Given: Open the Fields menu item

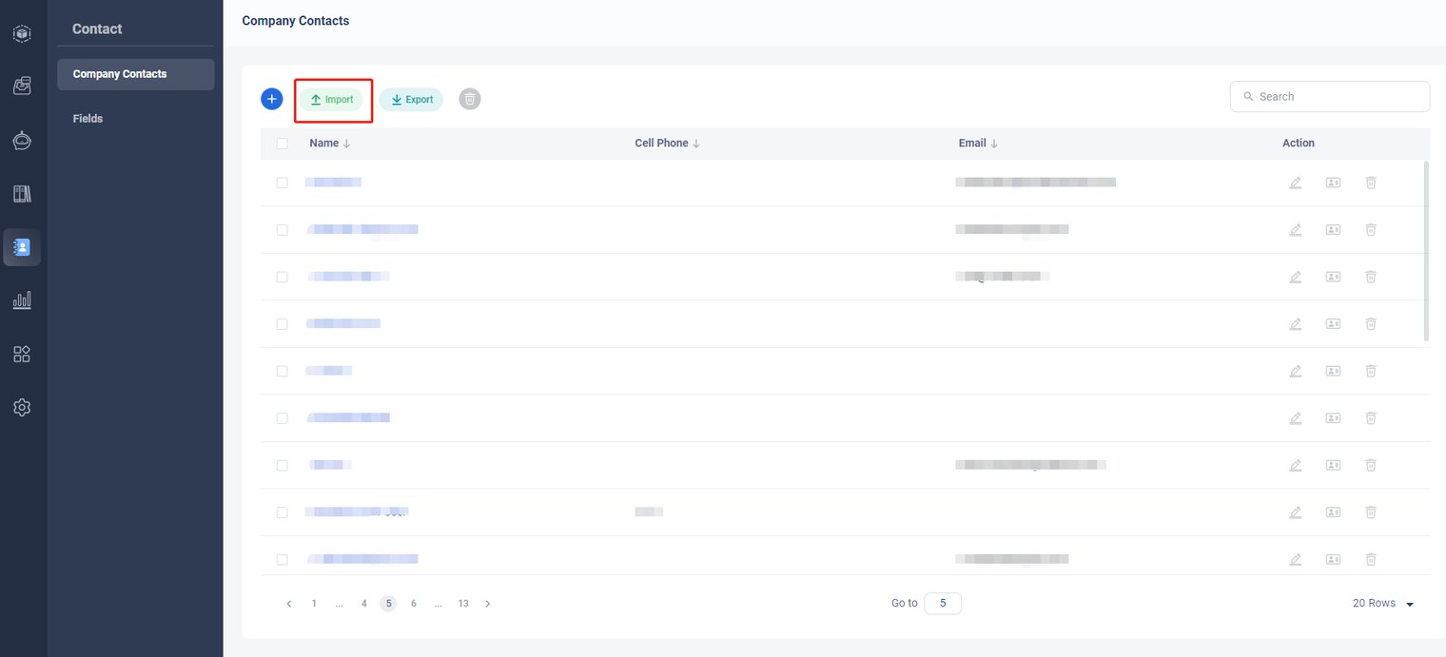Looking at the screenshot, I should pyautogui.click(x=88, y=119).
